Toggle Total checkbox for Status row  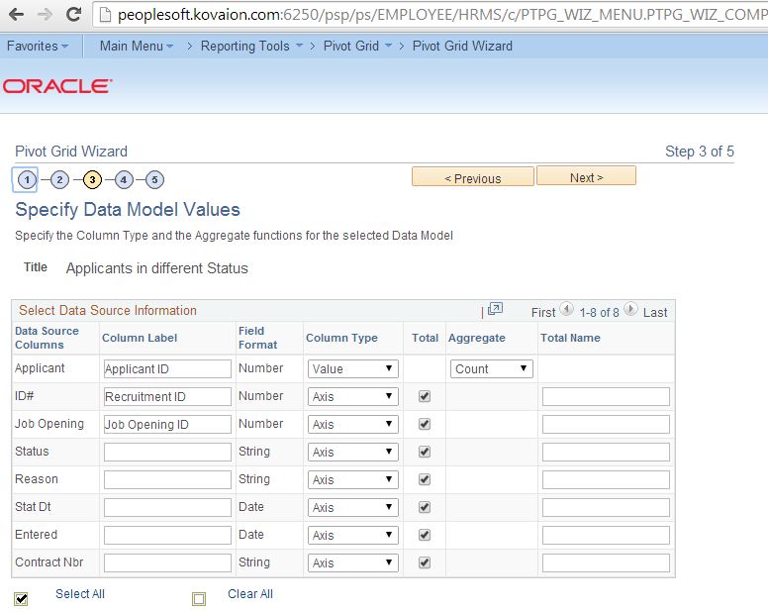pyautogui.click(x=425, y=452)
